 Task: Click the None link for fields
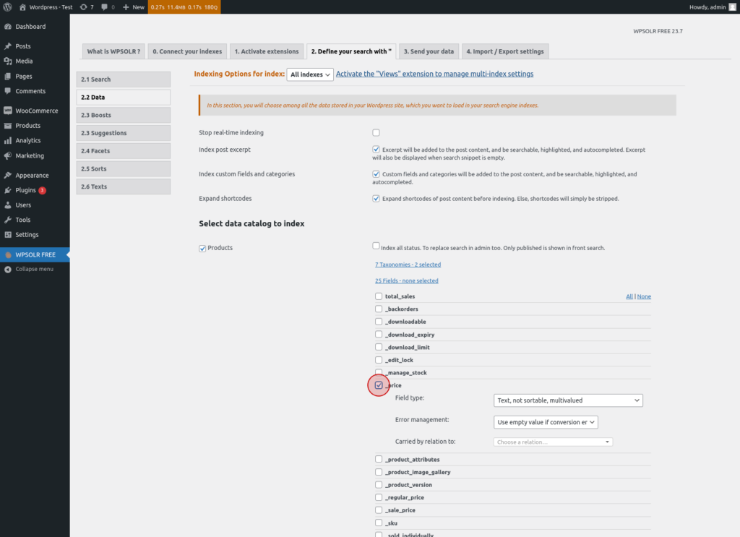644,297
